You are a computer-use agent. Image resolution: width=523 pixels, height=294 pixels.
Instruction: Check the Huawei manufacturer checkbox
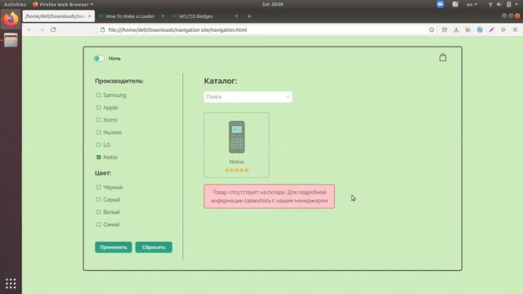coord(98,132)
